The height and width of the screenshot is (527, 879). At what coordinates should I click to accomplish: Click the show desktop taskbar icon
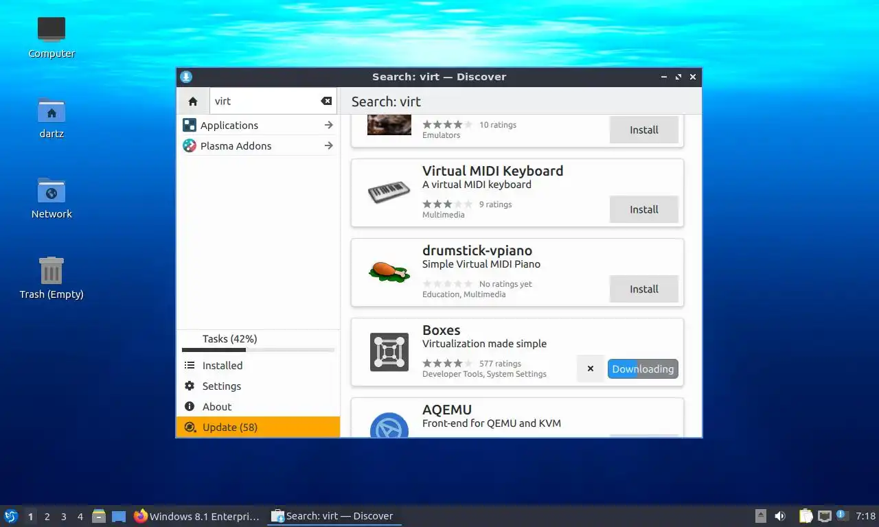(119, 516)
